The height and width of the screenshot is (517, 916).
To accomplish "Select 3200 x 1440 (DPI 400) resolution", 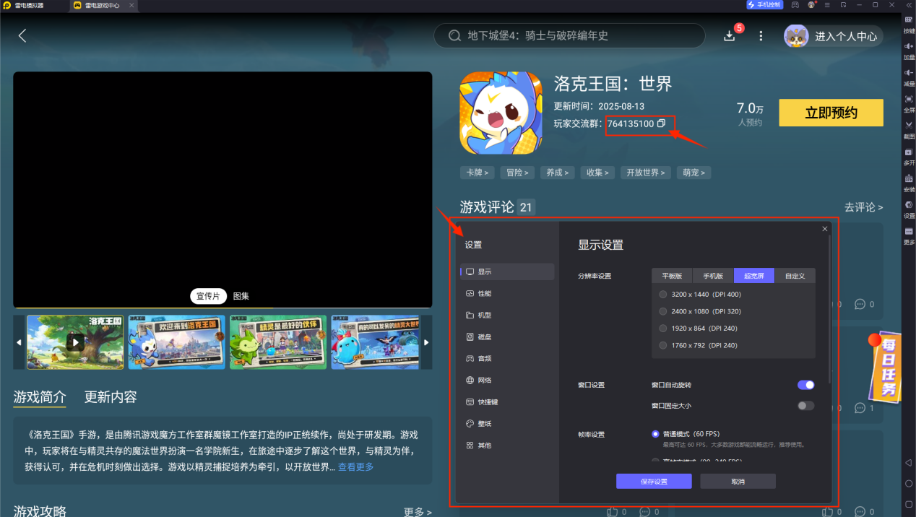I will point(700,294).
